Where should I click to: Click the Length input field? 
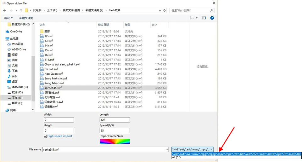pos(115,120)
